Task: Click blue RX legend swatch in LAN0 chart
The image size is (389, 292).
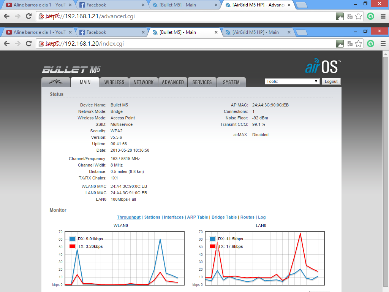Action: [x=212, y=239]
